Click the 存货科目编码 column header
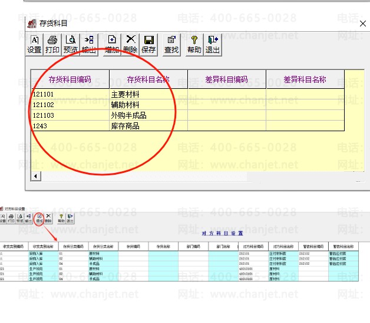Screen dimensions: 370x323 click(x=70, y=79)
